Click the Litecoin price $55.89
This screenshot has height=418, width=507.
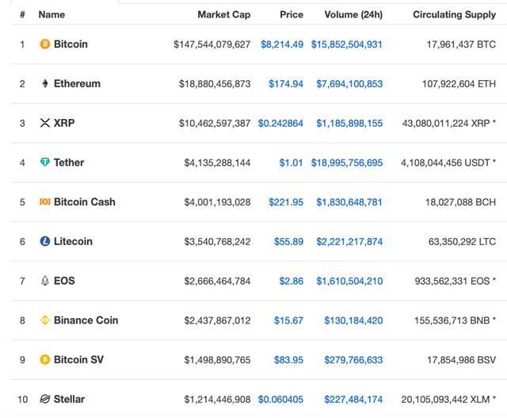tap(288, 241)
